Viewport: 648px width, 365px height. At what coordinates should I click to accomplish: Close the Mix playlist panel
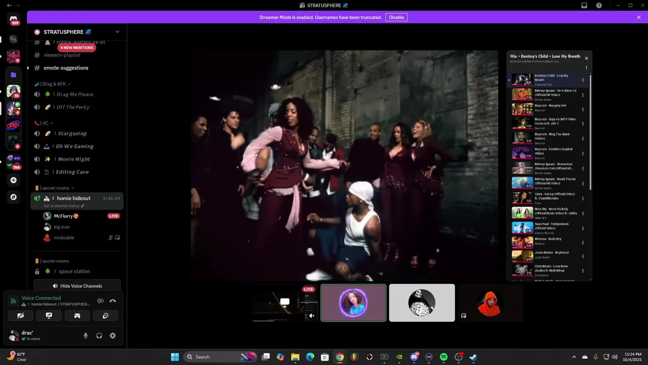[586, 58]
